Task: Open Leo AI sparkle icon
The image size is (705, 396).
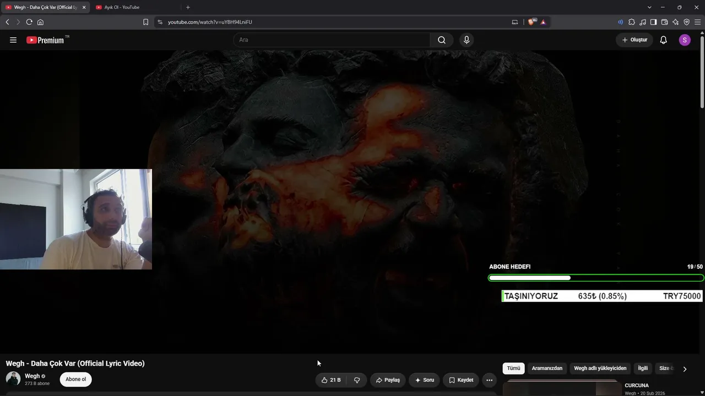Action: click(x=675, y=22)
